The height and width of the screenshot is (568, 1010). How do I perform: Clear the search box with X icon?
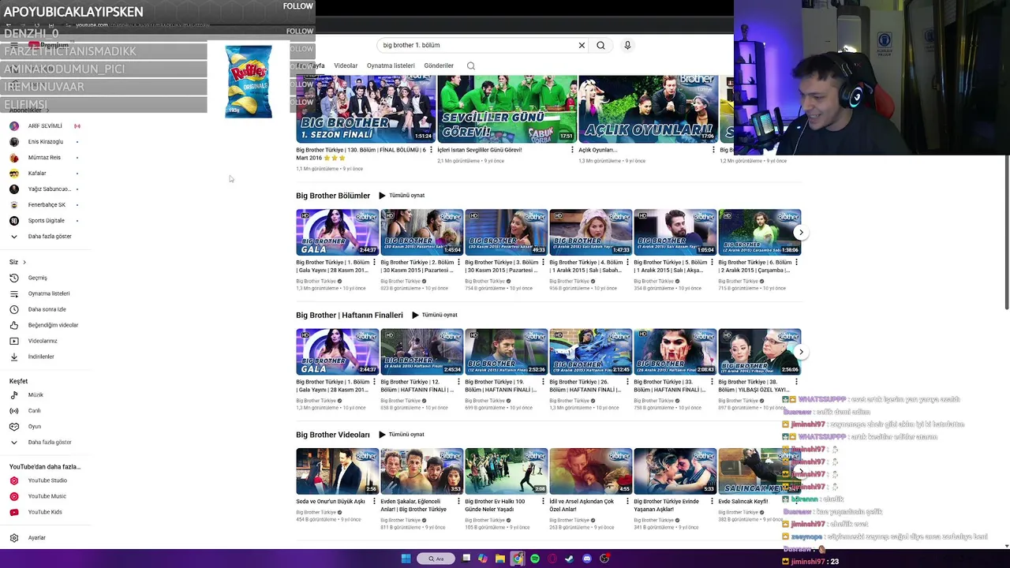click(x=582, y=45)
